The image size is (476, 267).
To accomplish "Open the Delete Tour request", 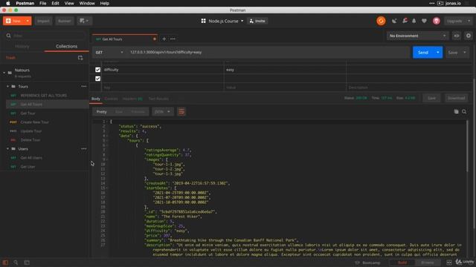I will click(30, 140).
